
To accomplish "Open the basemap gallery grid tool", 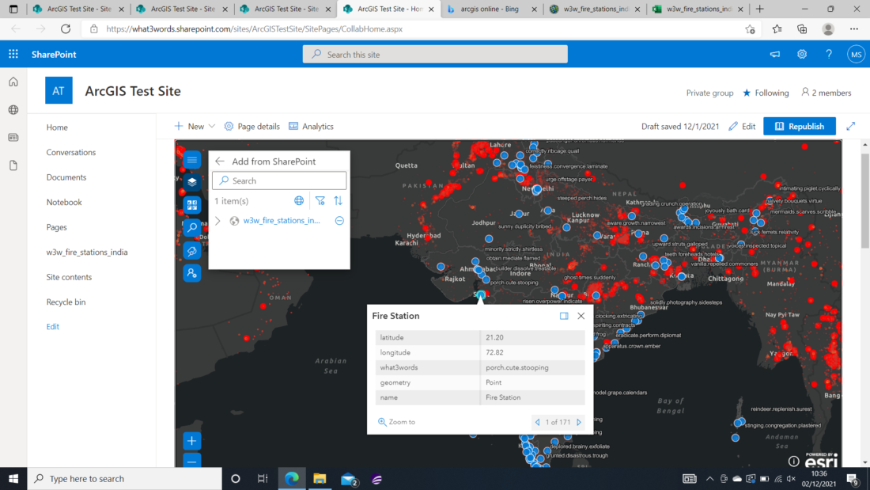I will 192,205.
